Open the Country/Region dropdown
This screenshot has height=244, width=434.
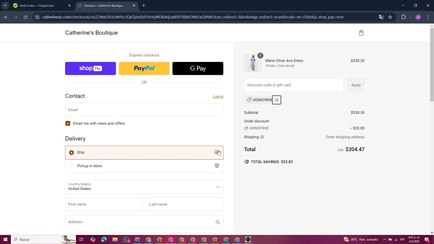pyautogui.click(x=144, y=187)
